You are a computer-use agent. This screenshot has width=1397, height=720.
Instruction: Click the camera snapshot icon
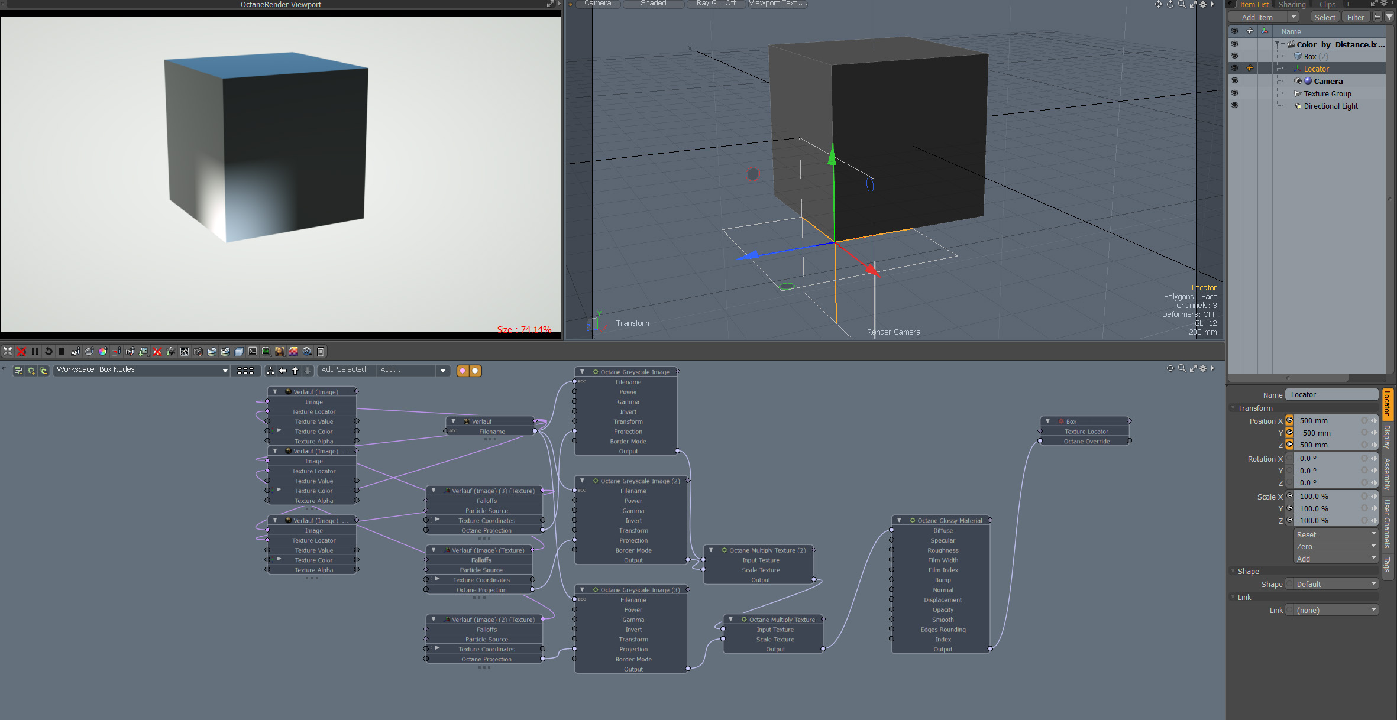pos(198,351)
